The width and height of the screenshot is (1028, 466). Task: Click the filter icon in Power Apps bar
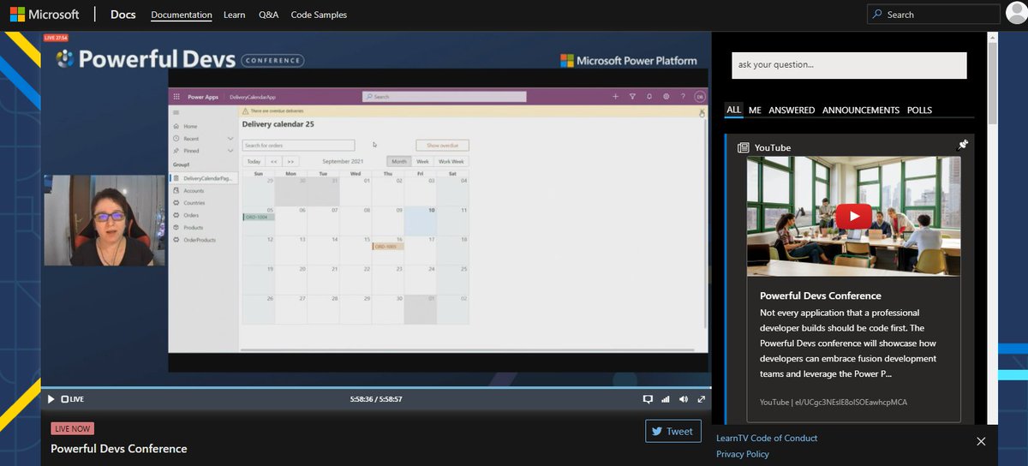(632, 97)
